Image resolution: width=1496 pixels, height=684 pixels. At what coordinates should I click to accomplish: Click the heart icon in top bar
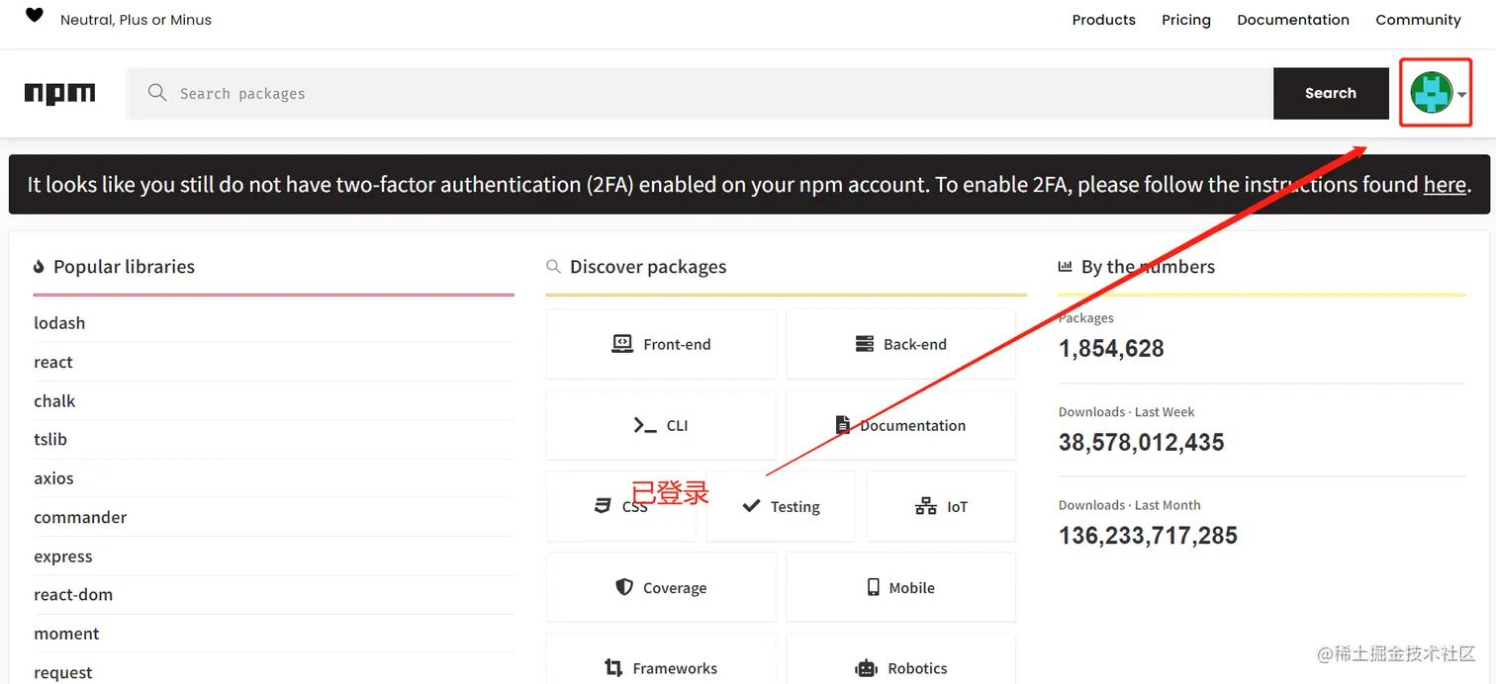(35, 16)
